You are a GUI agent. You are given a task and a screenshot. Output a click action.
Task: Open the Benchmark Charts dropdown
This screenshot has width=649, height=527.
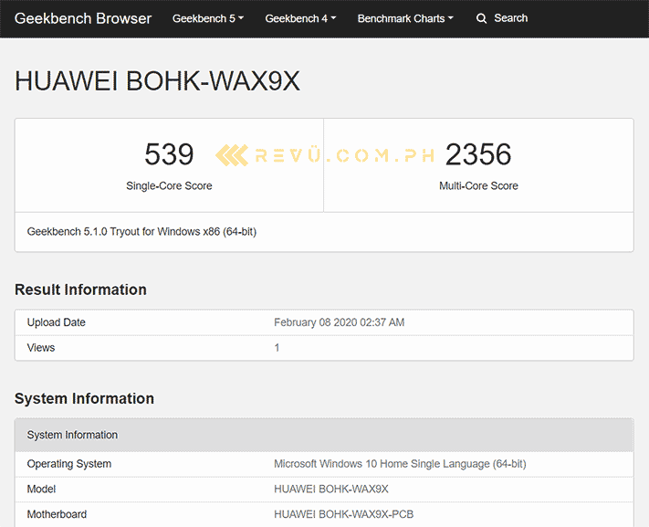[x=405, y=18]
